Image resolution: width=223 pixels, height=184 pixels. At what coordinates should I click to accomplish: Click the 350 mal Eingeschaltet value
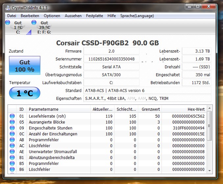(197, 75)
